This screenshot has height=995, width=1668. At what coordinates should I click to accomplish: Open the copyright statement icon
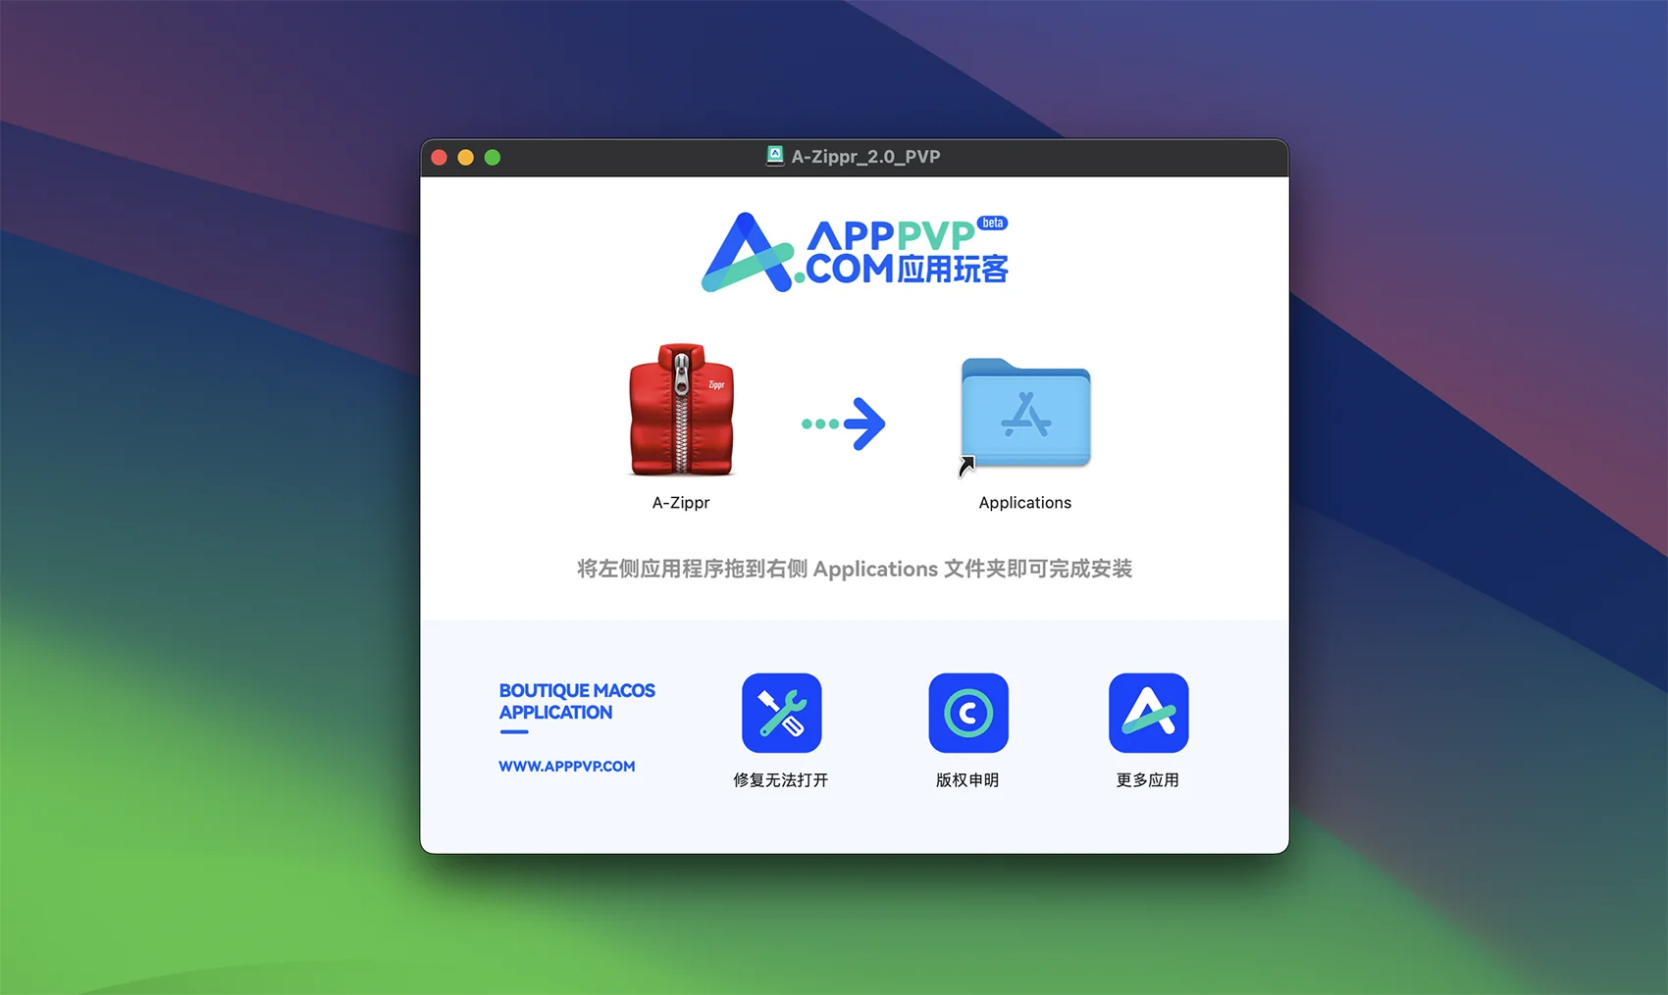pos(968,713)
